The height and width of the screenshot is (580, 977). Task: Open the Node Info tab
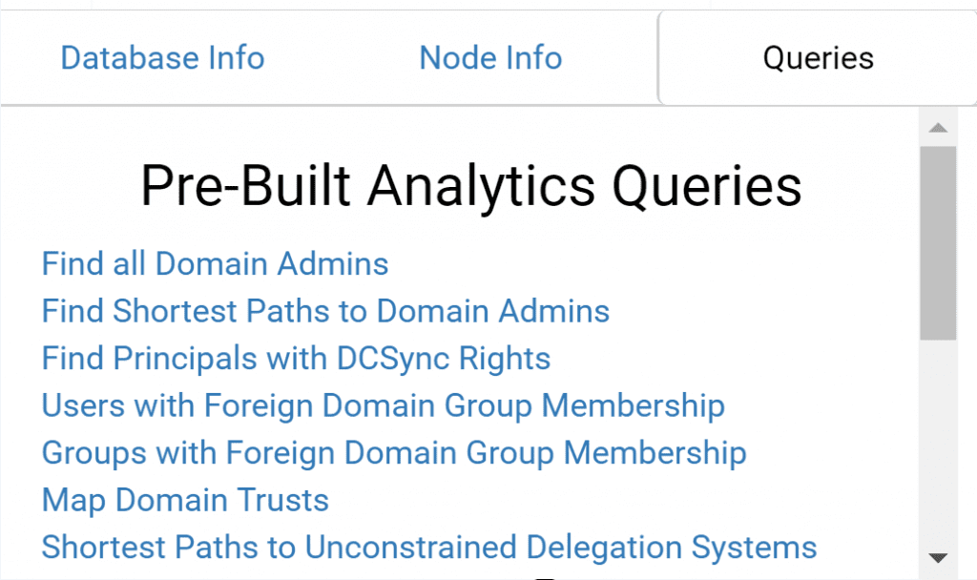(490, 58)
